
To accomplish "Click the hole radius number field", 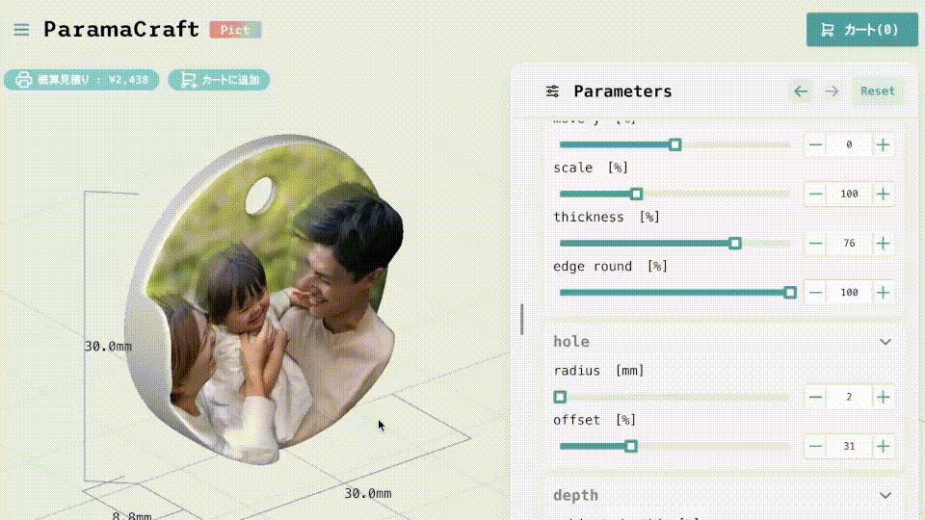I will [849, 397].
